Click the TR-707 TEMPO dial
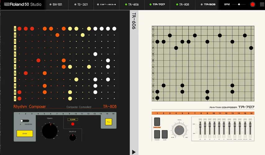This screenshot has height=155, width=265. 179,131
